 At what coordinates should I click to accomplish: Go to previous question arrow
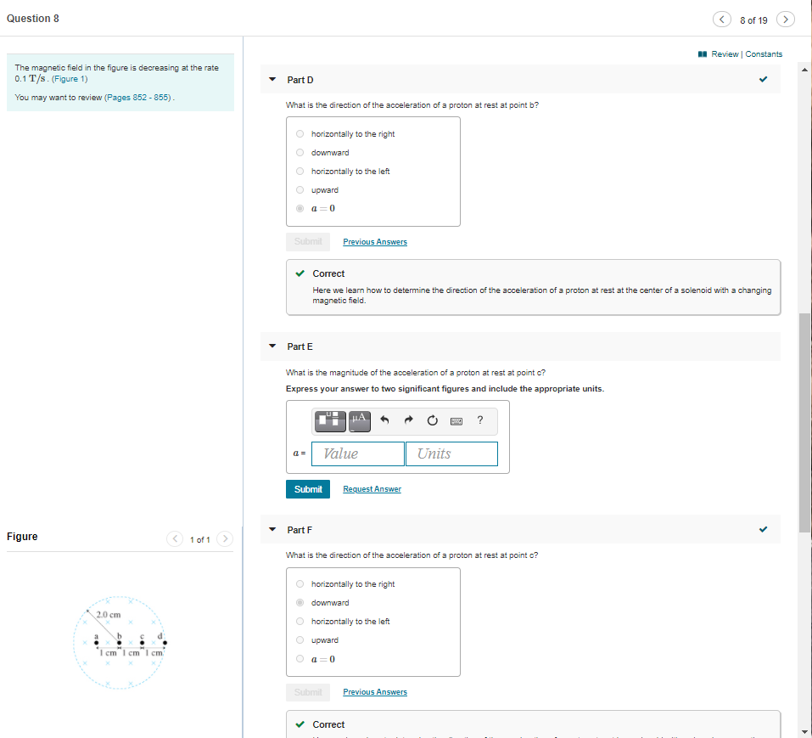(722, 20)
